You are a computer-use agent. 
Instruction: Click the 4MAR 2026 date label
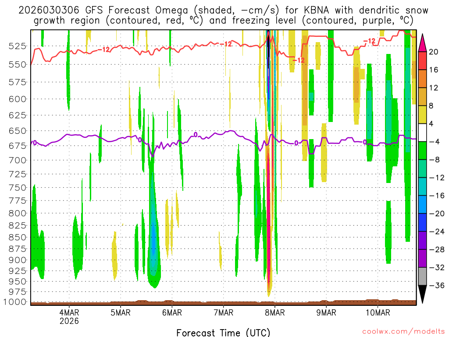(69, 316)
